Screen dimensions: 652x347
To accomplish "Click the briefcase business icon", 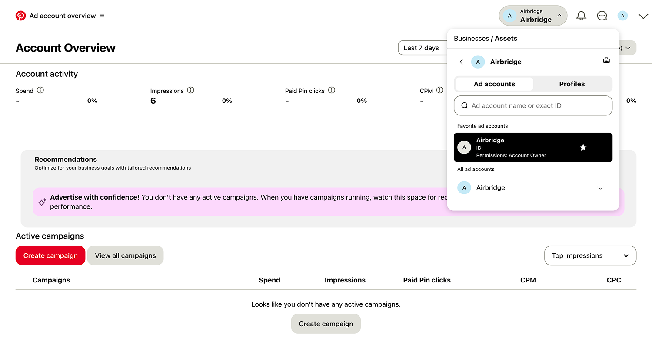I will coord(606,61).
